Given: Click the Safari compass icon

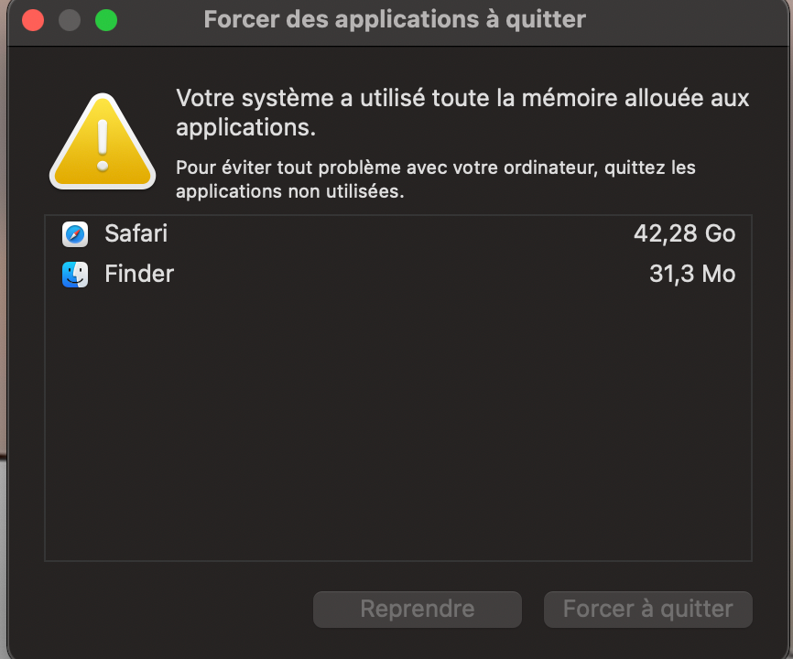Looking at the screenshot, I should (75, 234).
